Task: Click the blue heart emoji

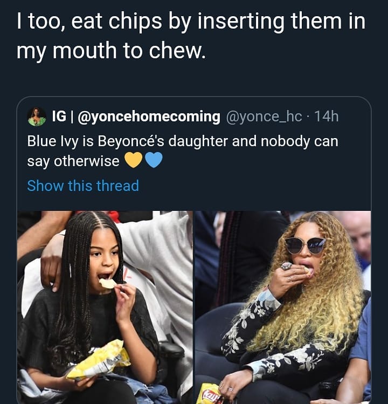Action: click(154, 161)
